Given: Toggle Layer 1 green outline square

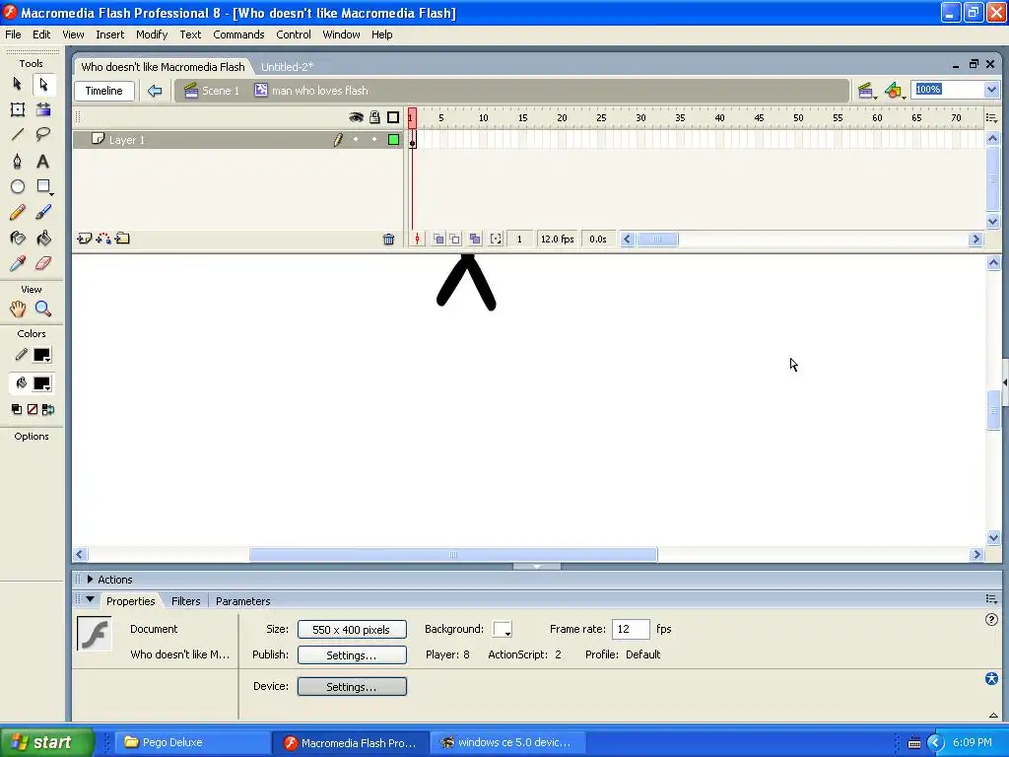Looking at the screenshot, I should [x=393, y=140].
